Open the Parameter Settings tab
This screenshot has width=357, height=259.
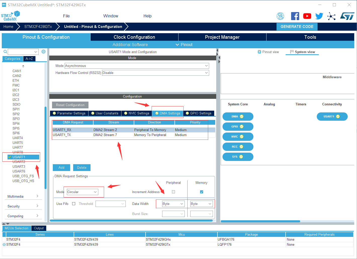pos(69,113)
